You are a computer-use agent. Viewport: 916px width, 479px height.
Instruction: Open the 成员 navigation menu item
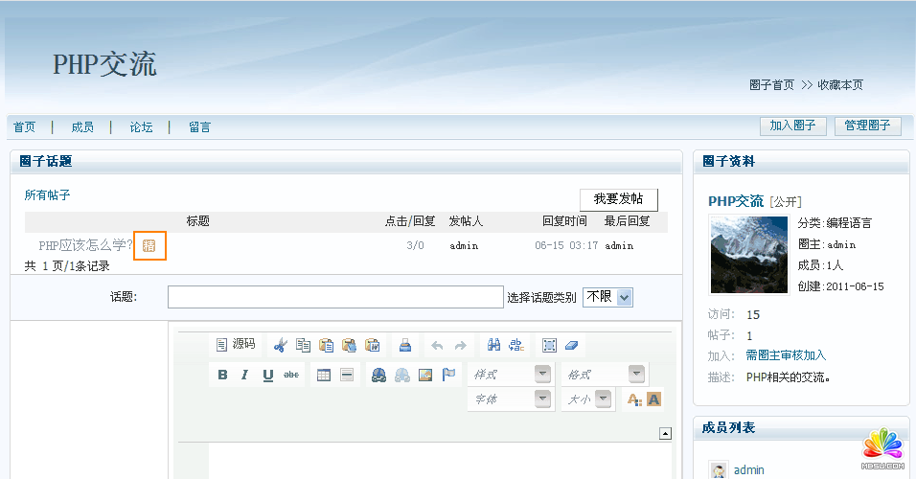click(x=82, y=127)
